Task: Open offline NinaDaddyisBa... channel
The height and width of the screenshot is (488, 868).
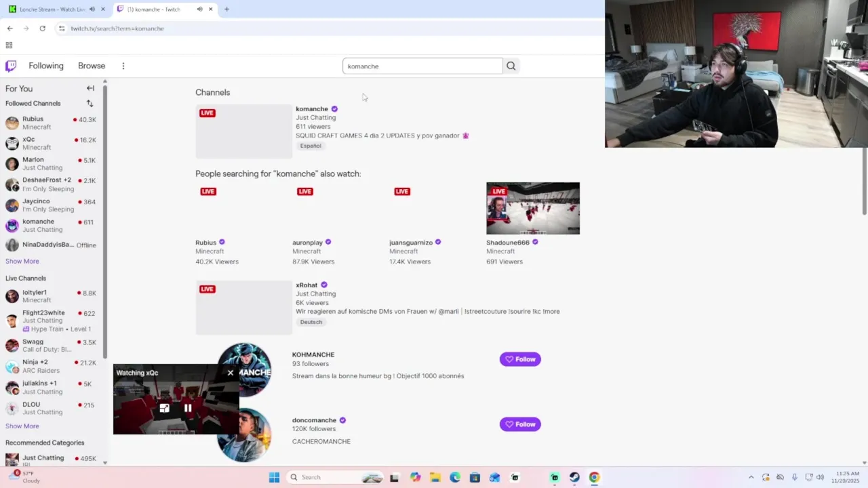Action: 51,245
